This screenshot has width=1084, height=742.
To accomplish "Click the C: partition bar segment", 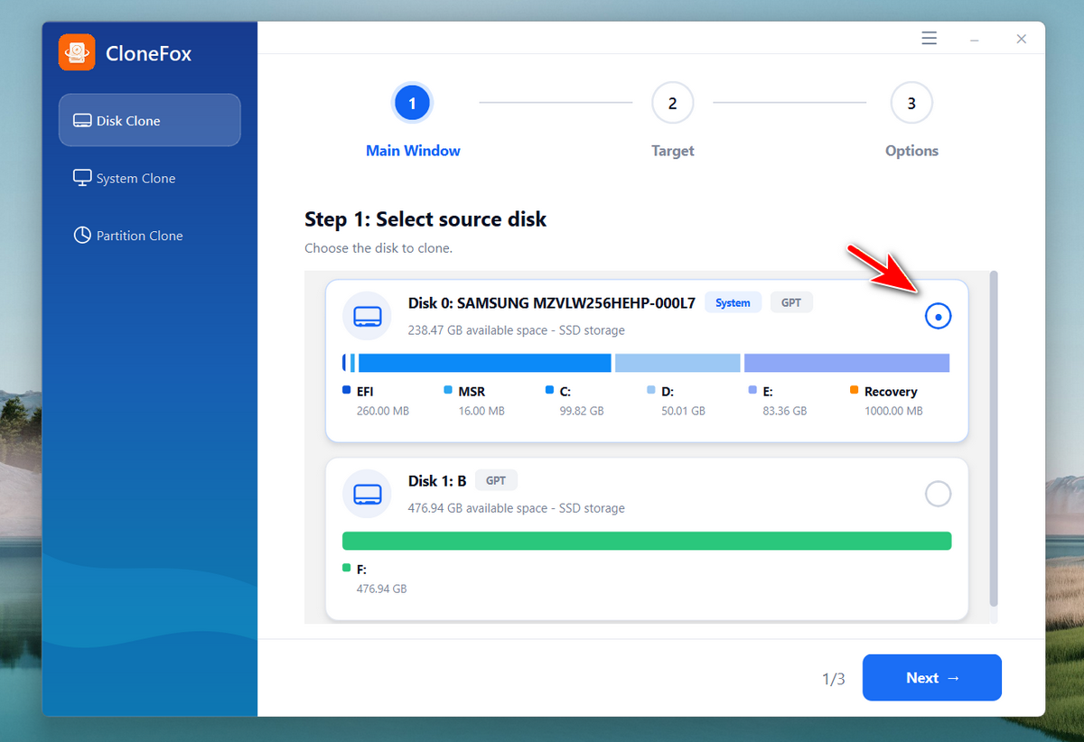I will (485, 363).
